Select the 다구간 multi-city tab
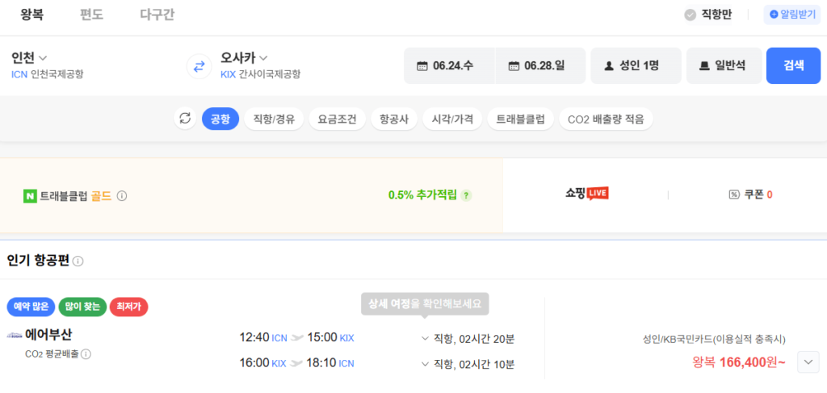 pyautogui.click(x=157, y=15)
